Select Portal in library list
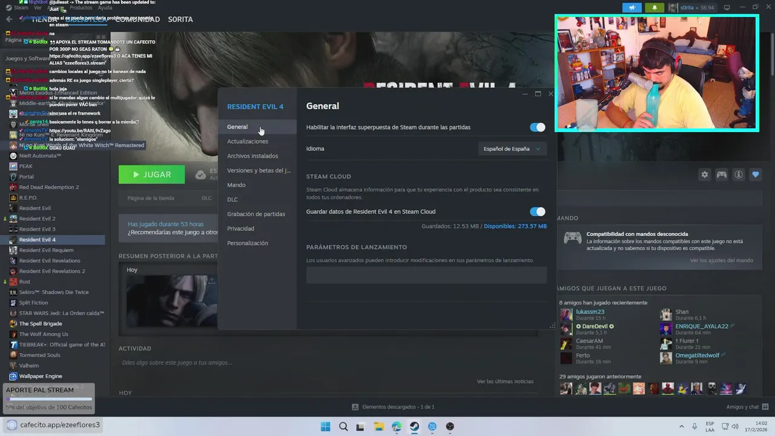Screen dimensions: 775x436 coord(26,177)
